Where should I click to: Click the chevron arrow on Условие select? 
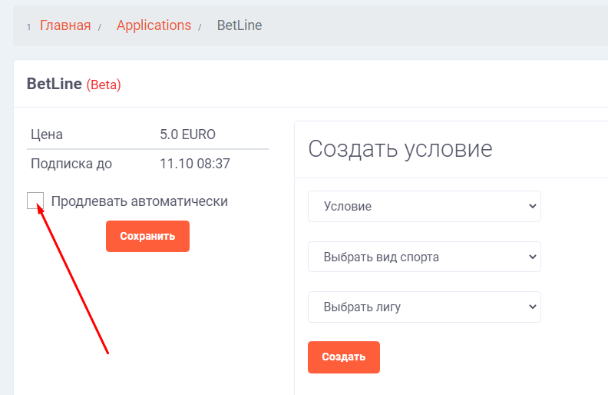pos(533,207)
